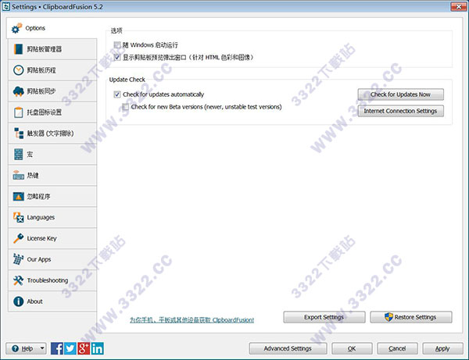The height and width of the screenshot is (360, 469).
Task: Open the Troubleshooting tab
Action: pyautogui.click(x=52, y=280)
